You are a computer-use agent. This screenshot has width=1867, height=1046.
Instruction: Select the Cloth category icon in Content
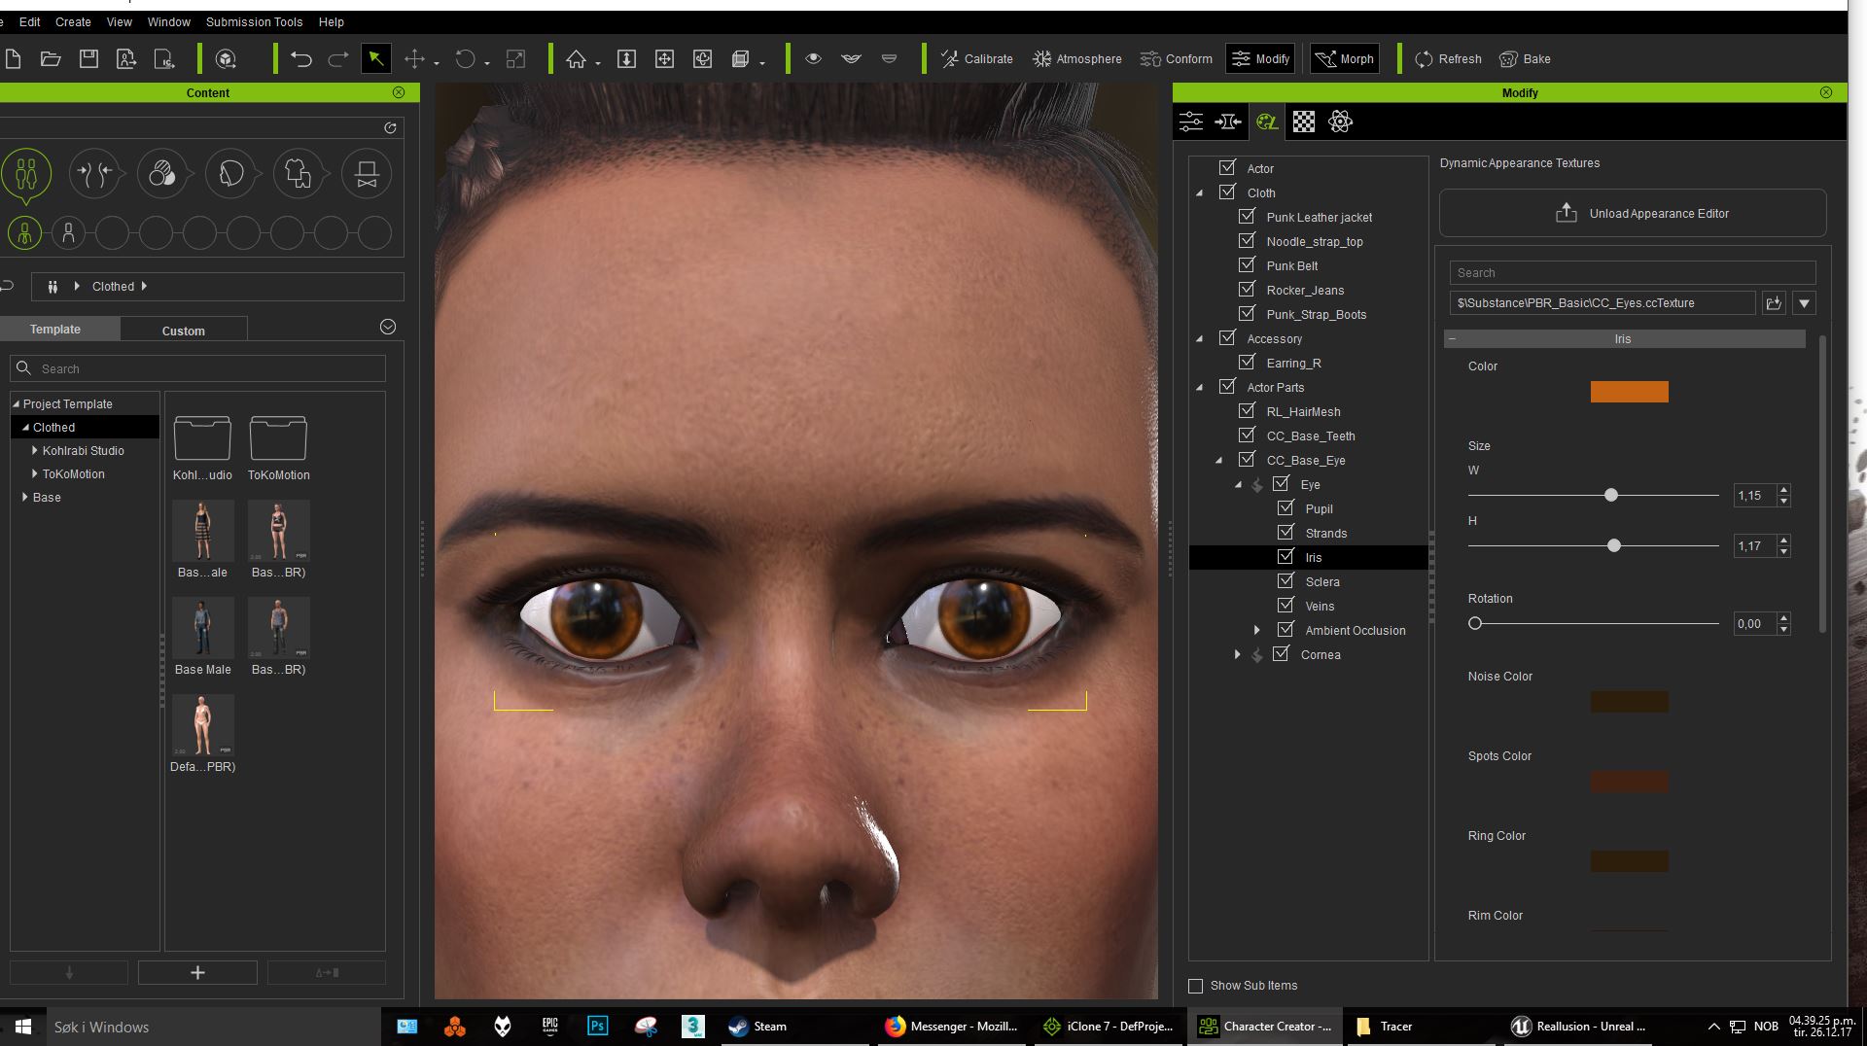[x=299, y=174]
